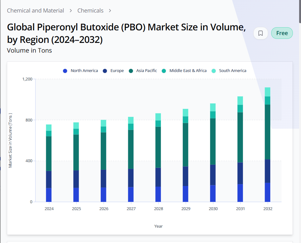Open the Chemicals breadcrumb link
The width and height of the screenshot is (301, 243).
coord(90,11)
